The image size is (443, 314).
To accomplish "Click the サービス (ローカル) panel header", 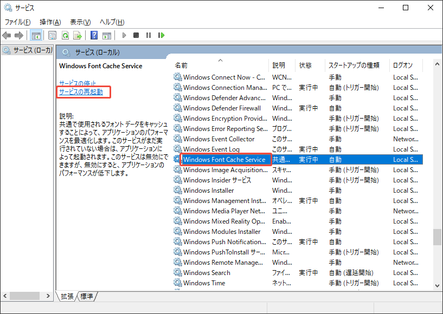I will click(97, 52).
